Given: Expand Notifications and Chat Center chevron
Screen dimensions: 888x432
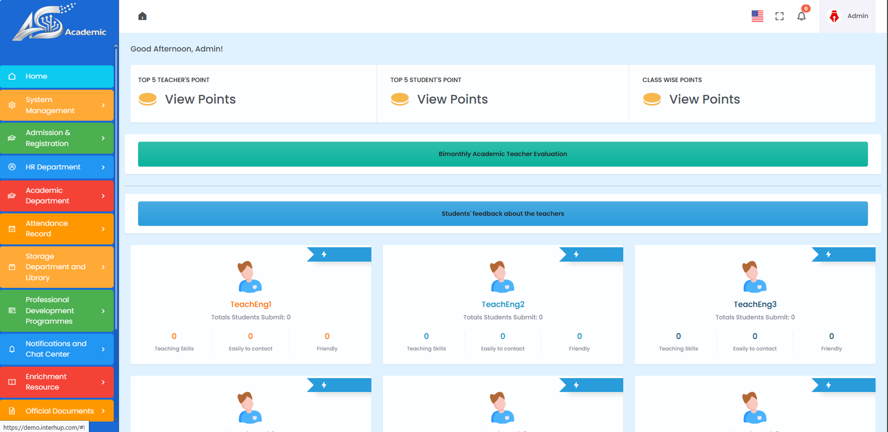Looking at the screenshot, I should click(x=103, y=349).
